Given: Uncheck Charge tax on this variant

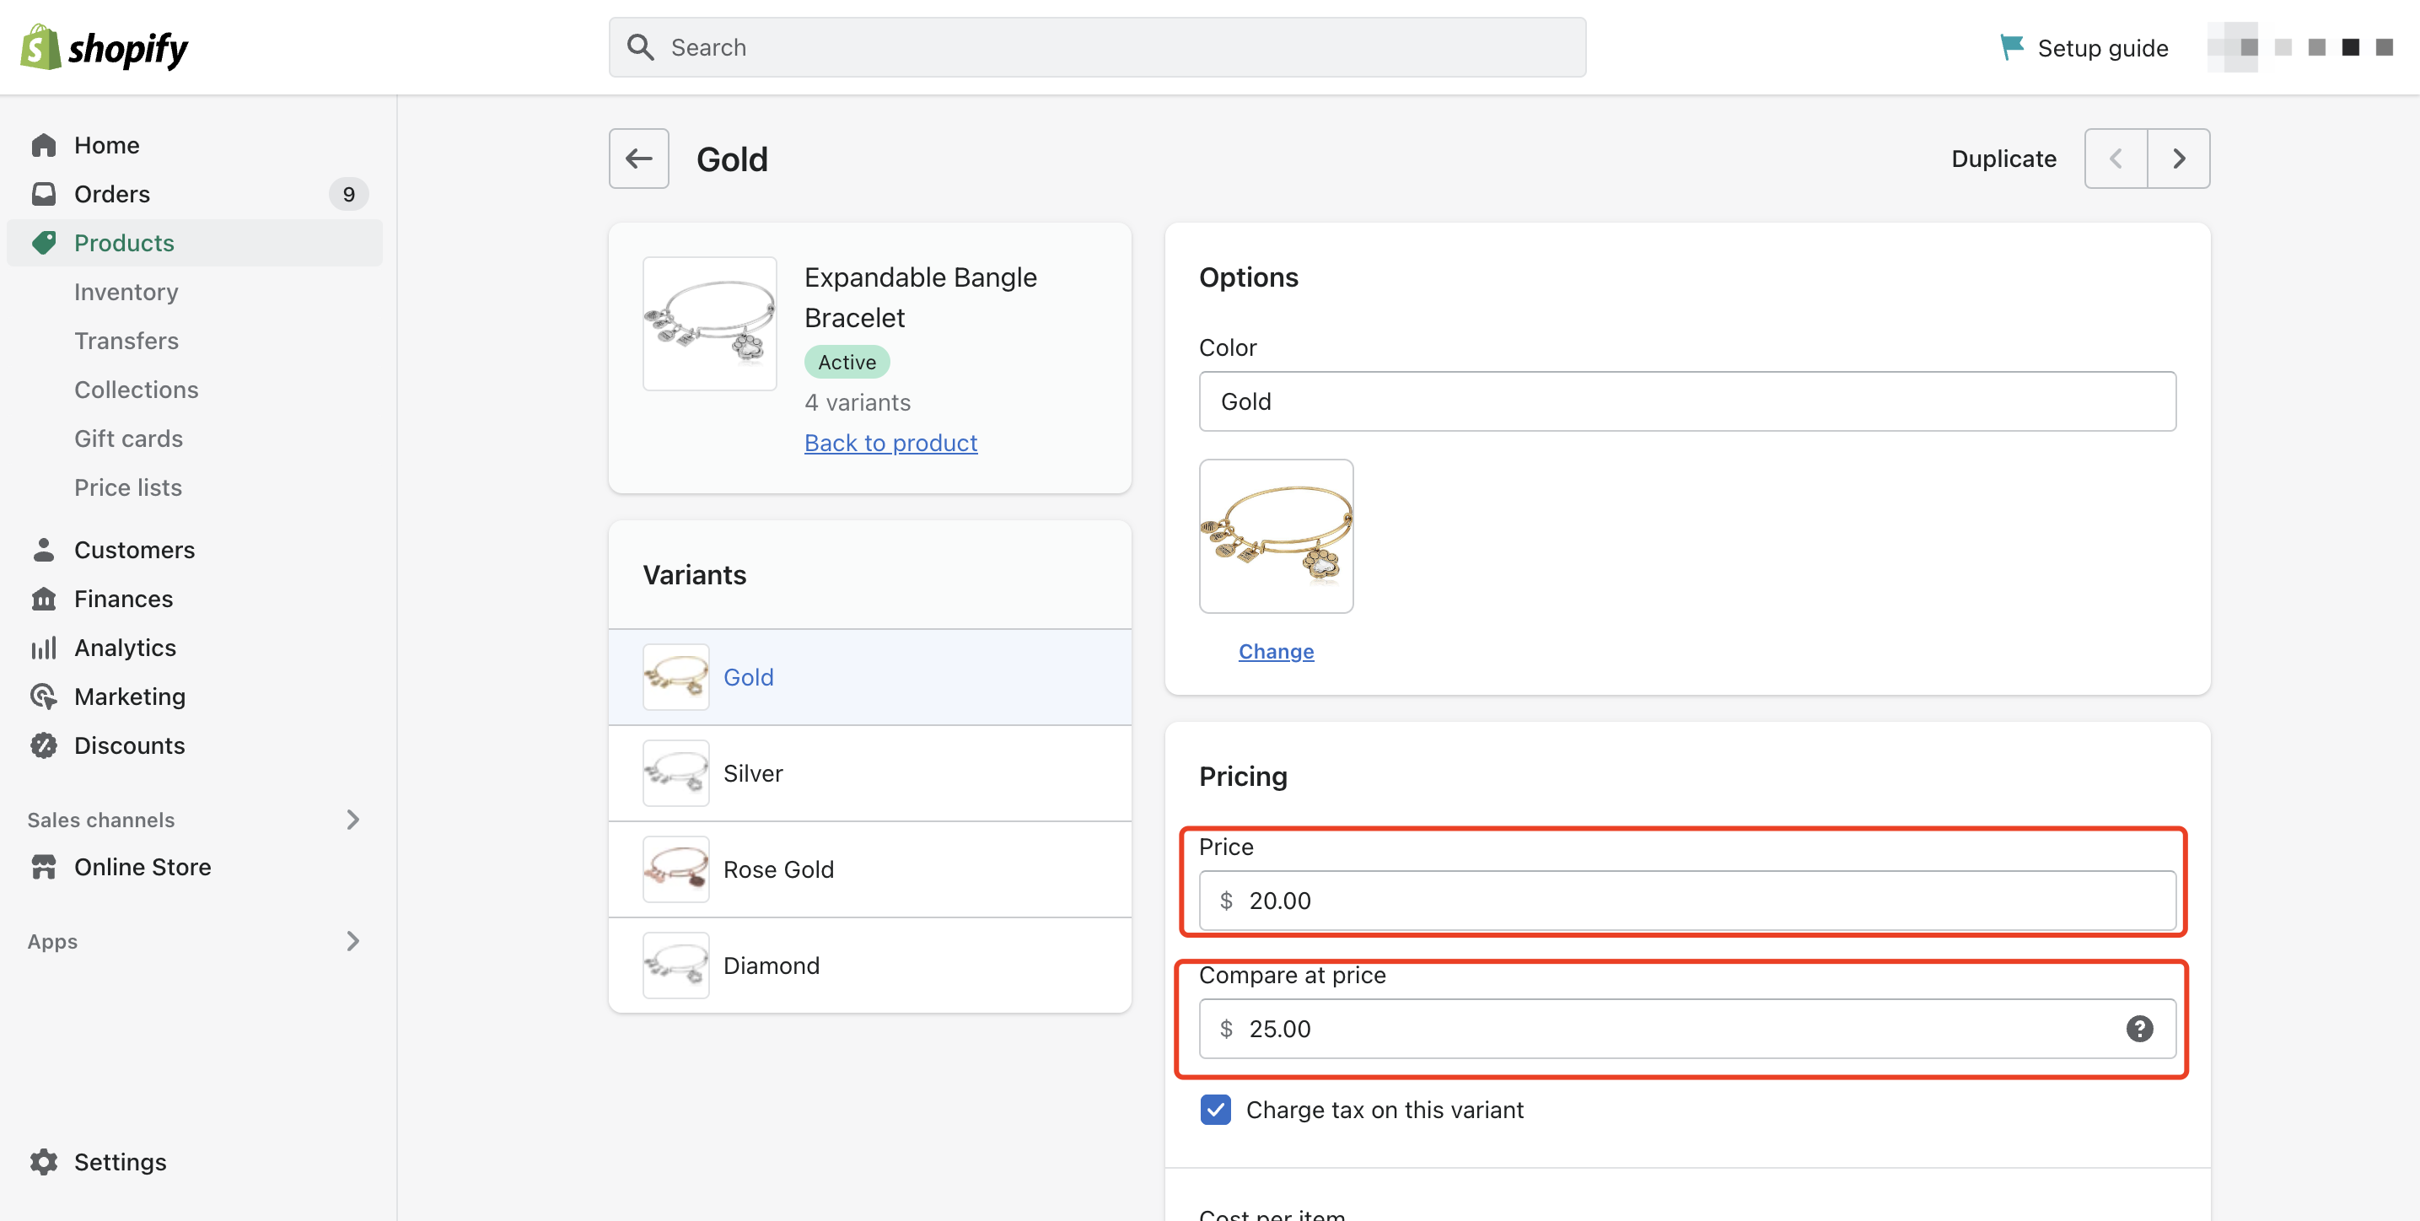Looking at the screenshot, I should point(1216,1109).
